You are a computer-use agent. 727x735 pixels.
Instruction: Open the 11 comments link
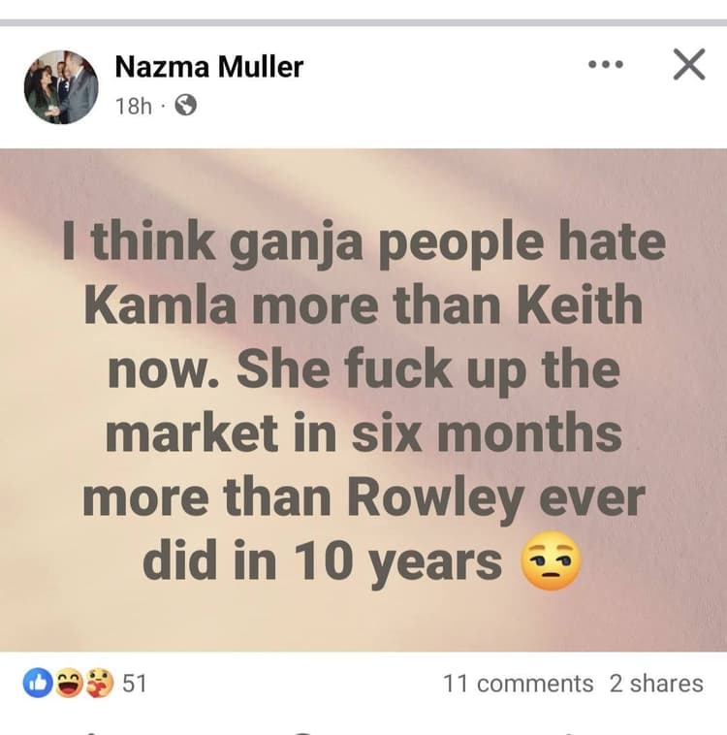tap(518, 684)
